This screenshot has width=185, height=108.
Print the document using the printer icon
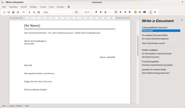[18, 12]
